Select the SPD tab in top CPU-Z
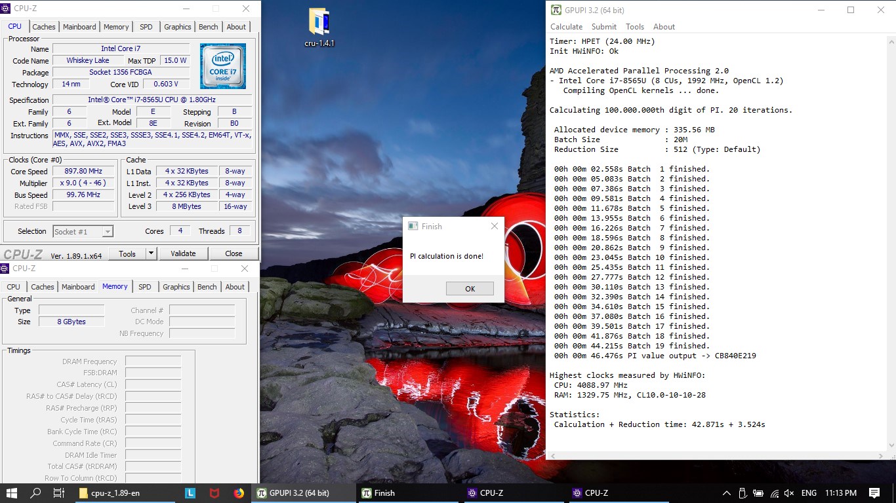Screen dimensions: 896x503 [146, 27]
